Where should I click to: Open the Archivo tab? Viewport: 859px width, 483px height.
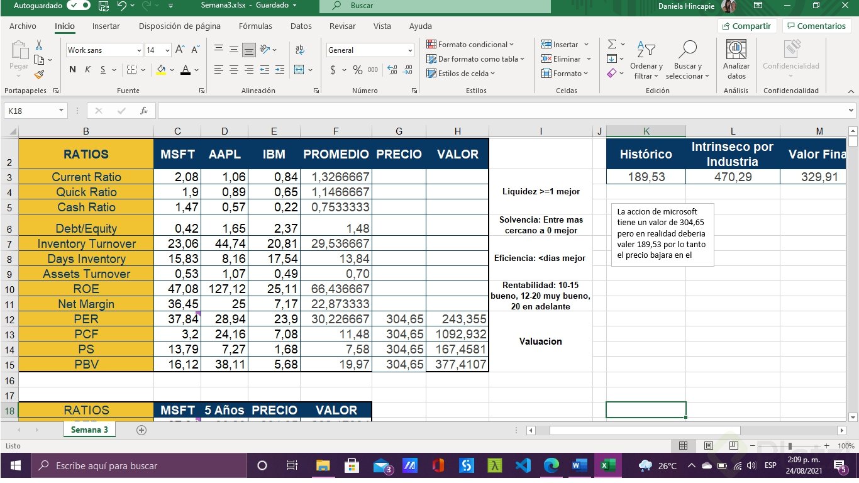(23, 26)
